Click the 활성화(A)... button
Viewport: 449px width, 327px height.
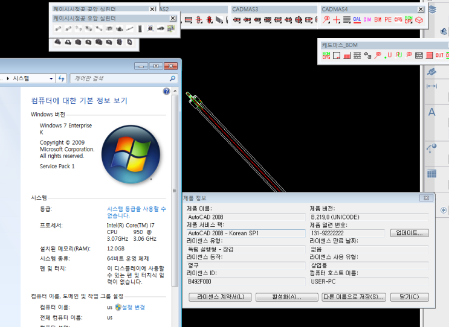[286, 297]
